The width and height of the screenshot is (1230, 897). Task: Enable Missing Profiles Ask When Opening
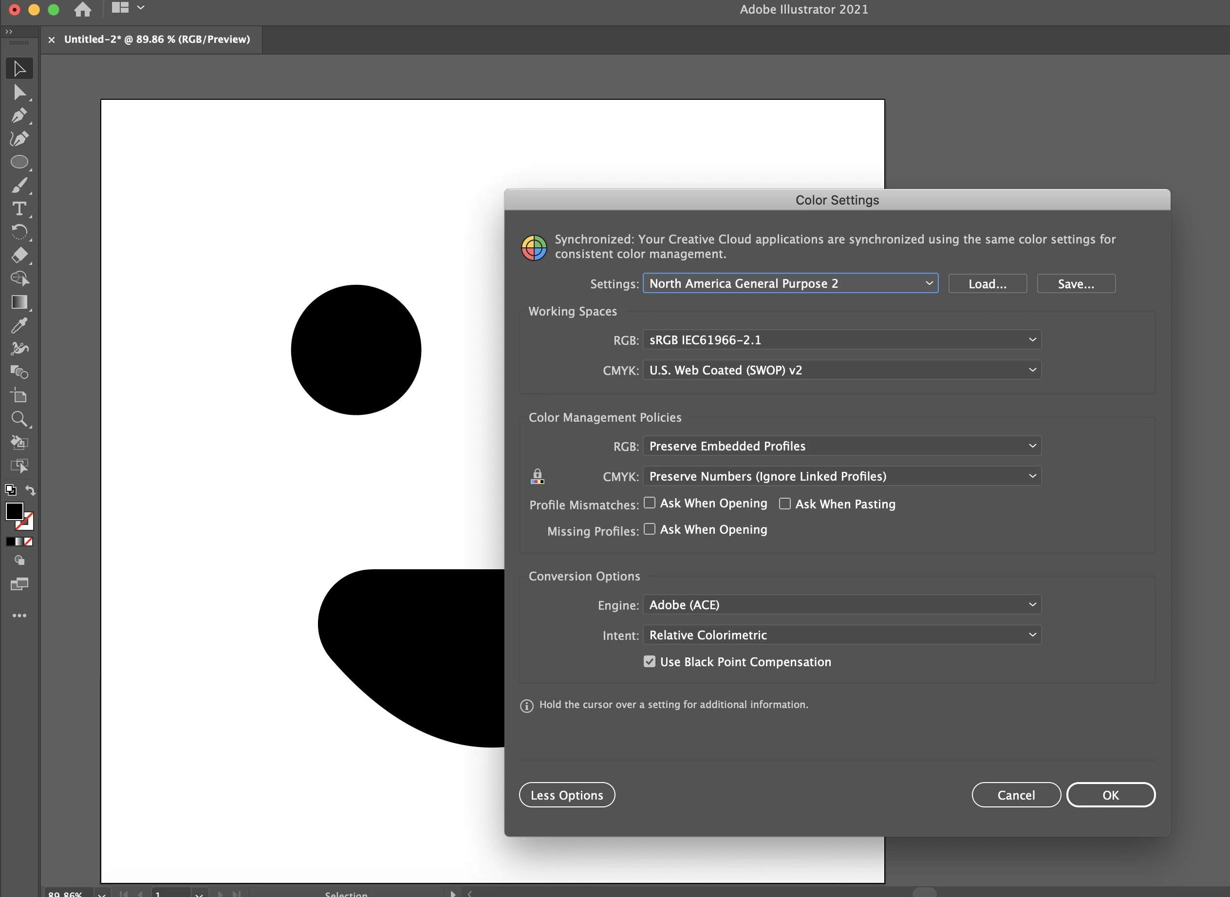649,529
